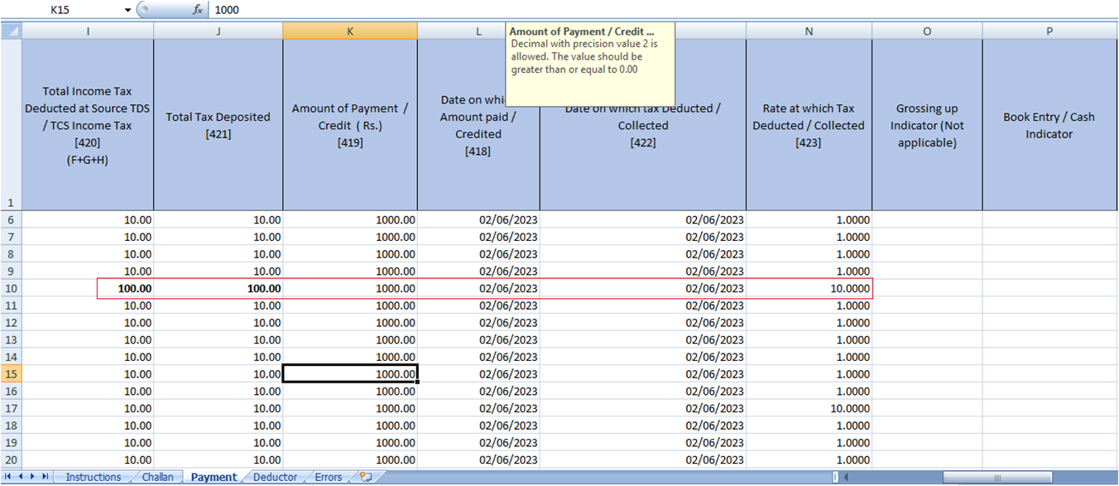This screenshot has height=486, width=1119.
Task: Select the Payment sheet tab
Action: coord(213,476)
